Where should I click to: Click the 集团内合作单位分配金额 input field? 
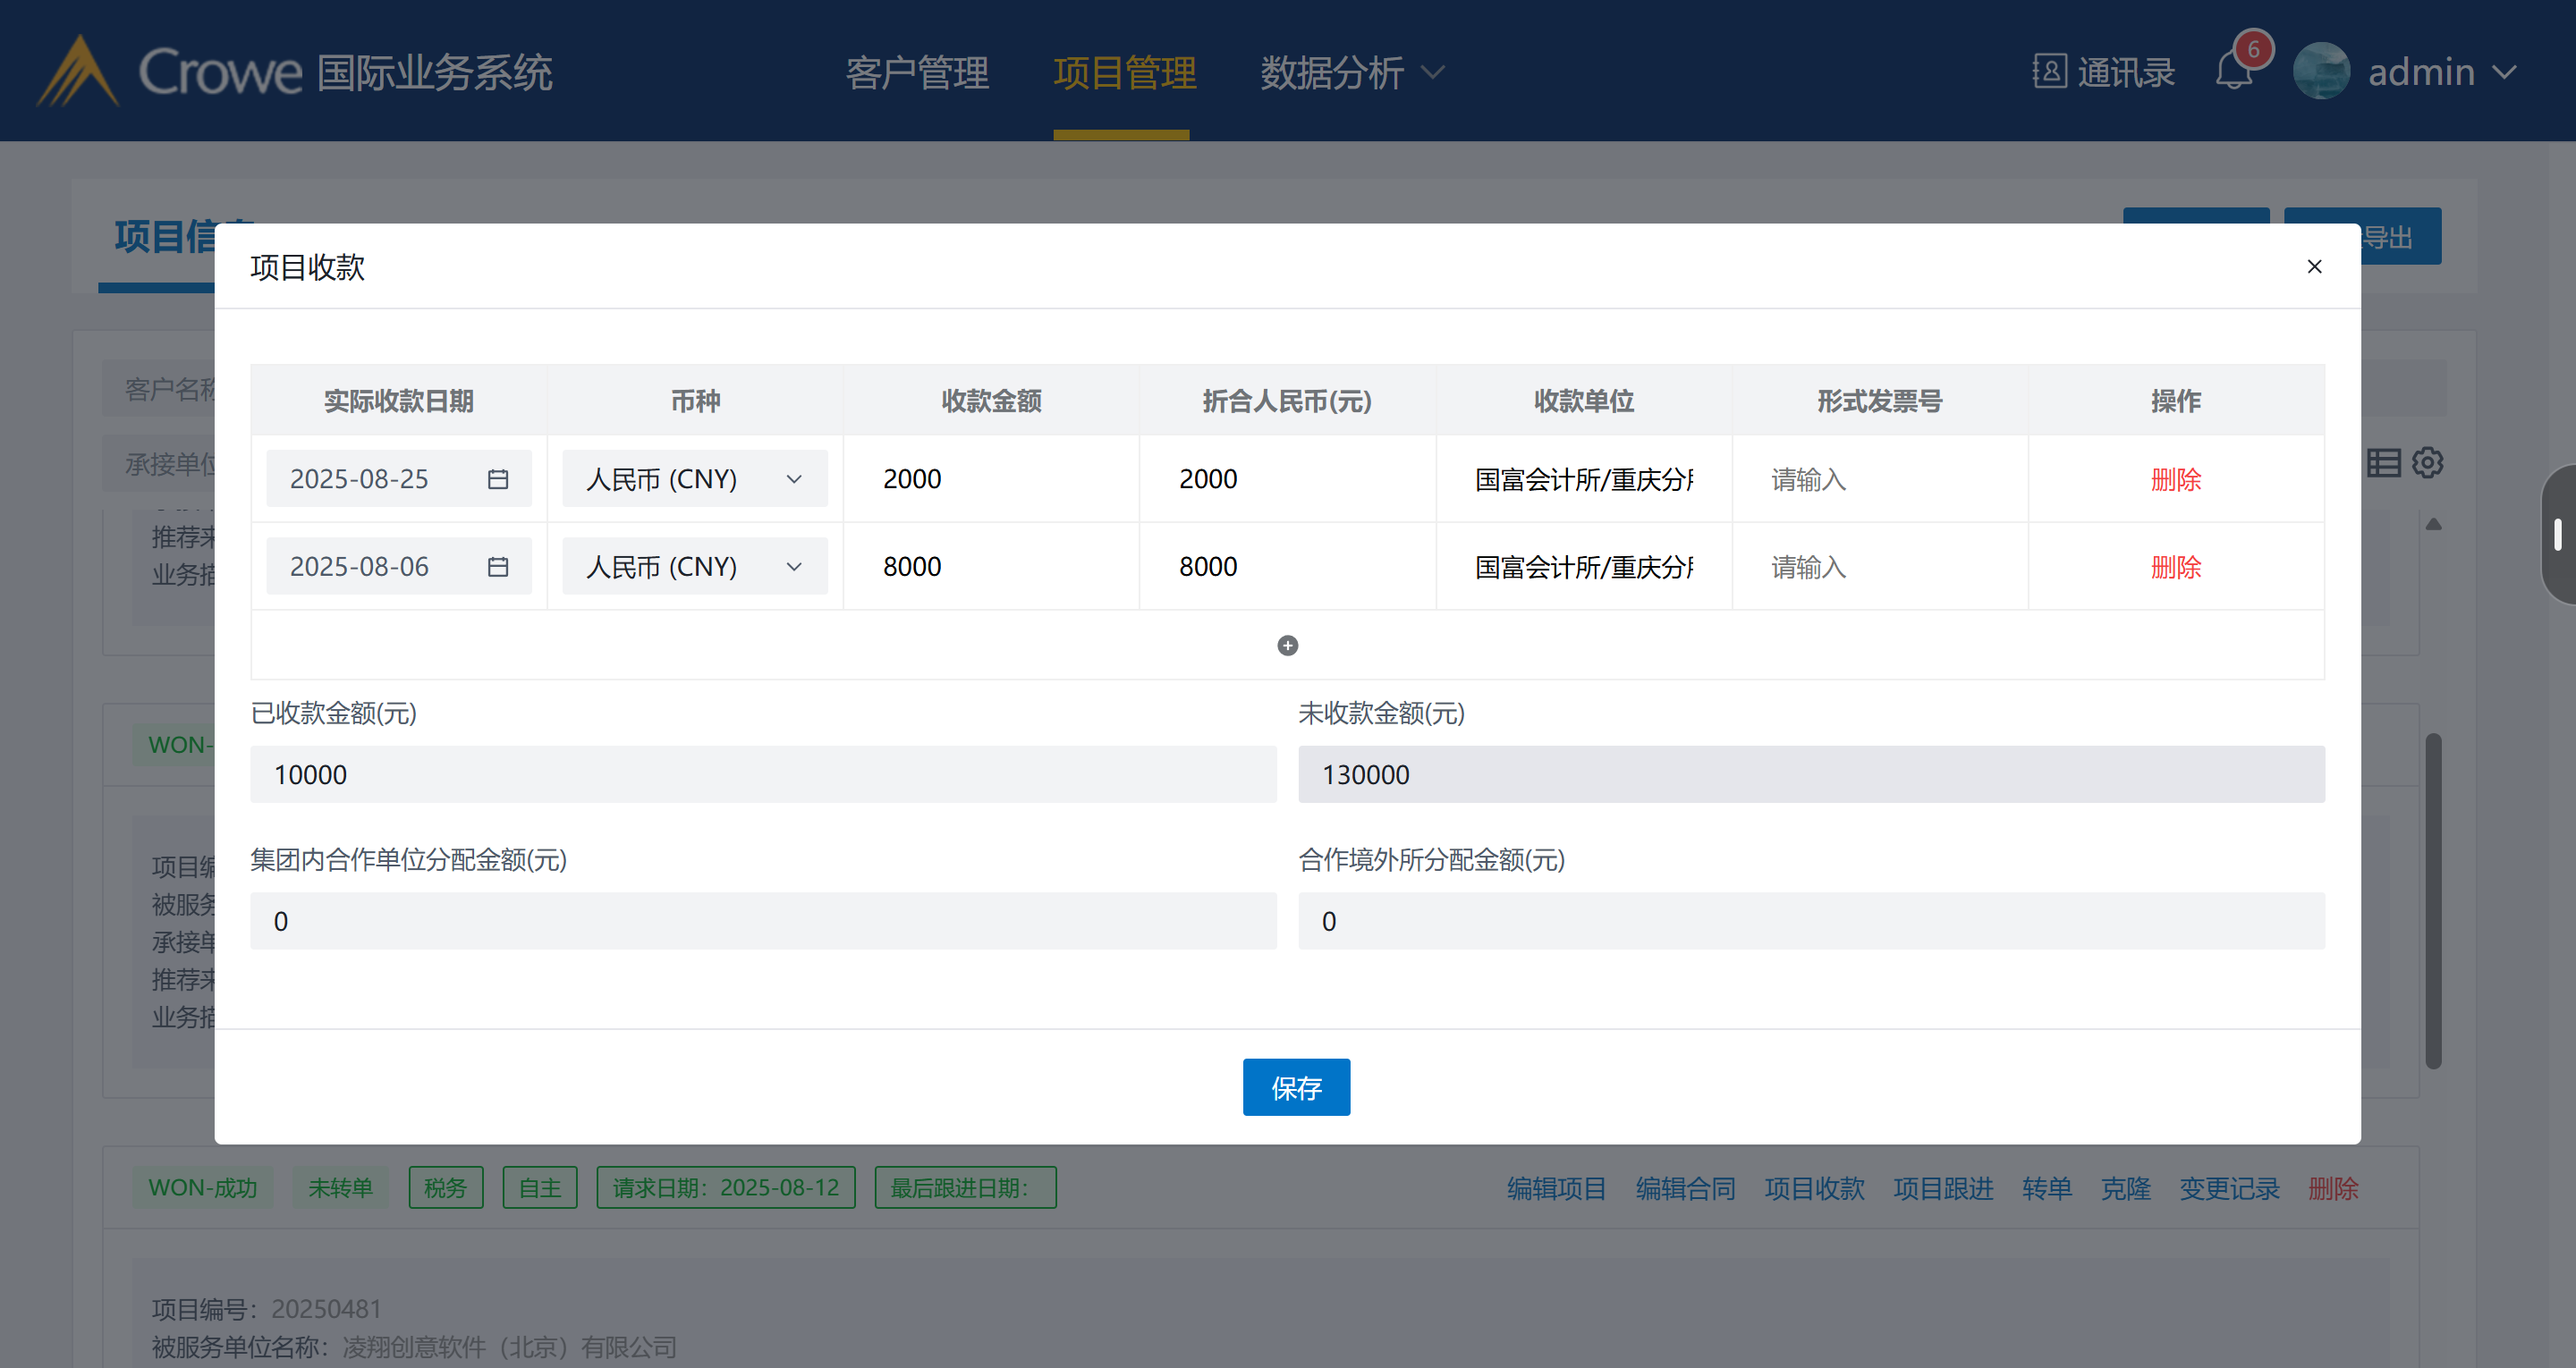point(762,921)
